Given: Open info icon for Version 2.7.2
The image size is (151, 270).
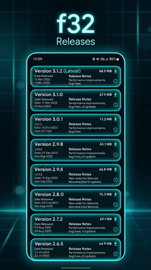Looking at the screenshot, I should tap(116, 229).
